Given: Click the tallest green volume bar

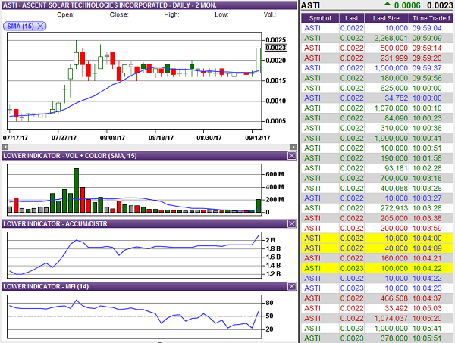Looking at the screenshot, I should (x=76, y=190).
